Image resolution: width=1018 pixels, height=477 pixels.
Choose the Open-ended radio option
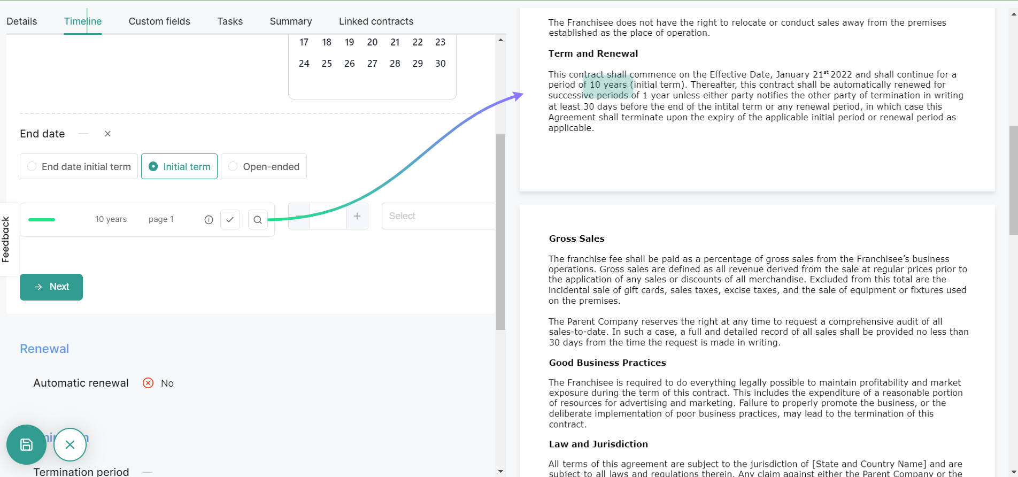[x=264, y=166]
